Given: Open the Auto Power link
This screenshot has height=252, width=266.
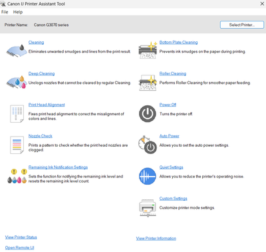Looking at the screenshot, I should coord(170,136).
